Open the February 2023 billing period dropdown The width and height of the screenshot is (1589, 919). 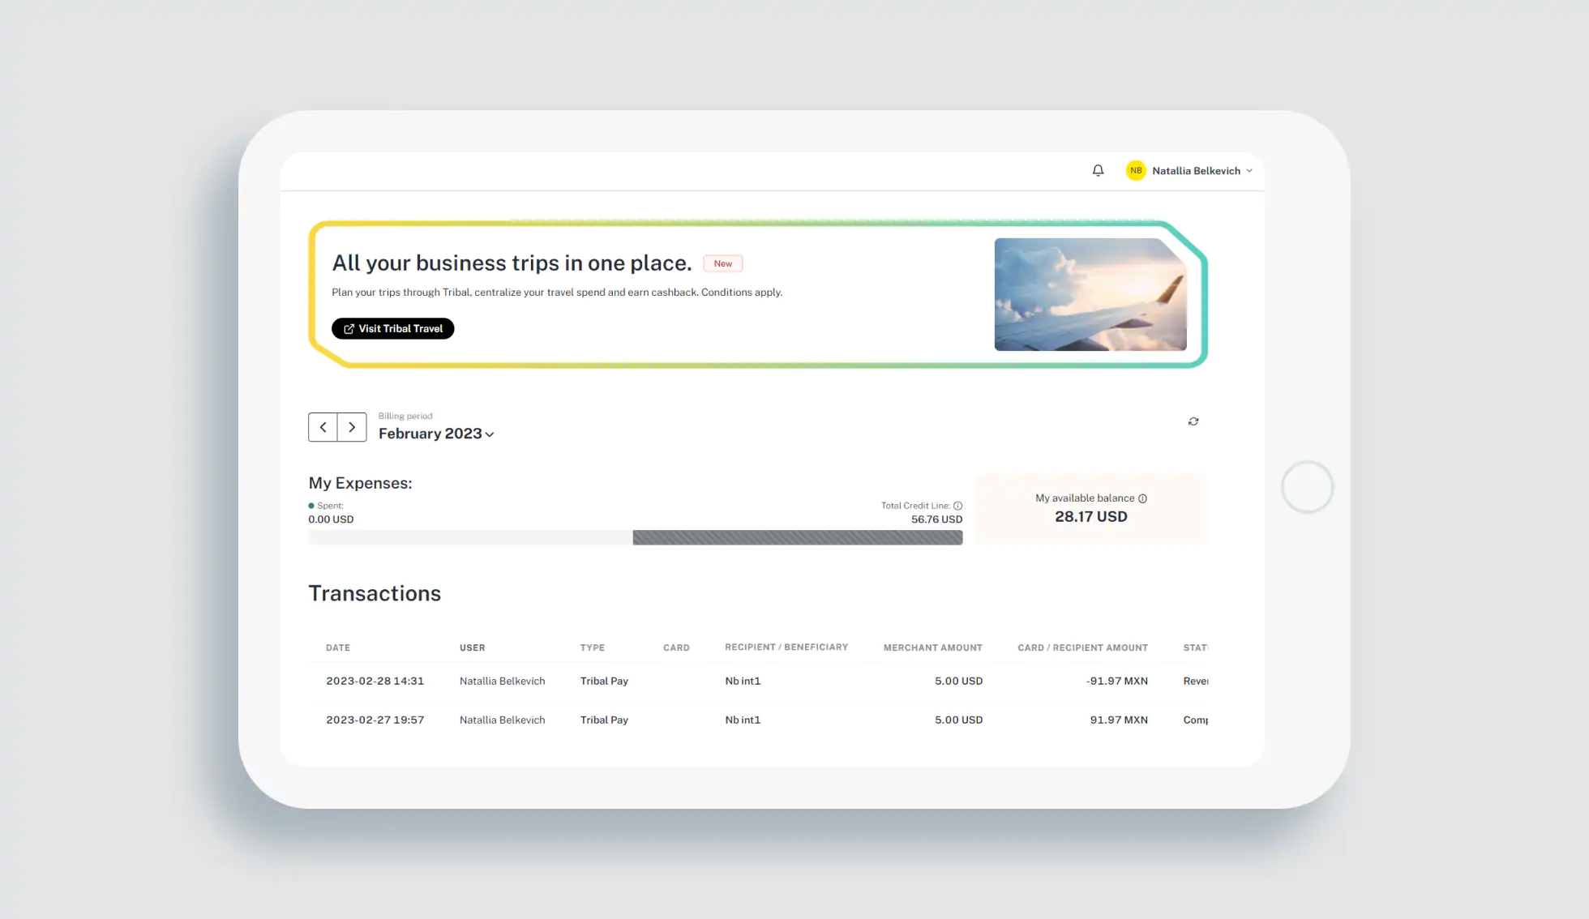(x=436, y=434)
